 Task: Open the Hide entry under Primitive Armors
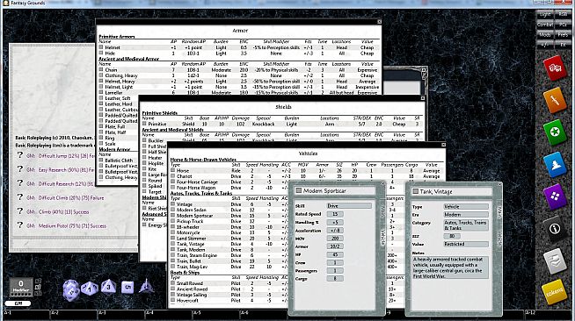coord(110,53)
